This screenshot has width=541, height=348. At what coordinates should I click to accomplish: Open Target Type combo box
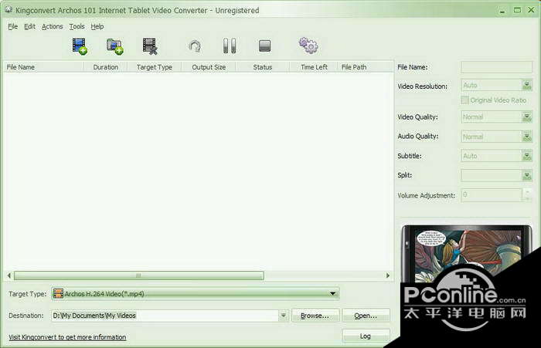pos(196,293)
